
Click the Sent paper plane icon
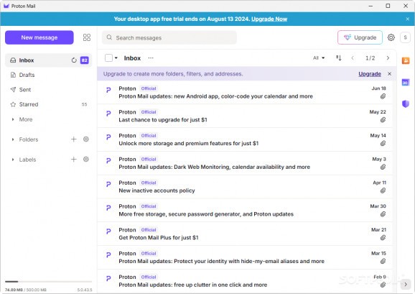tap(13, 90)
